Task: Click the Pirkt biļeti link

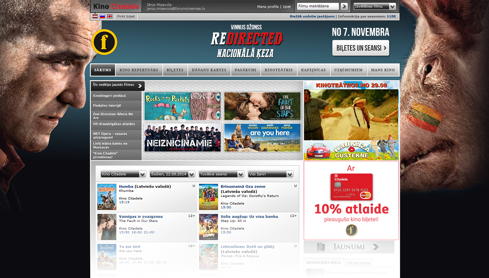Action: point(126,16)
